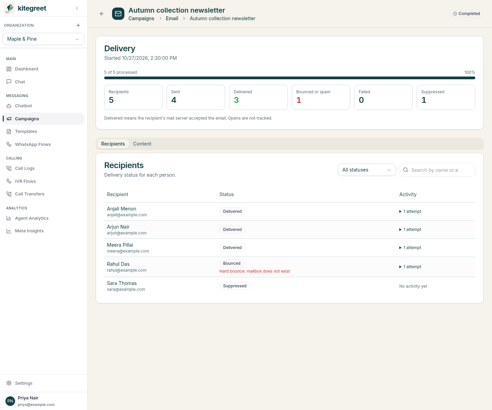Screen dimensions: 492x410
Task: Click anjali@example.com email address
Action: click(127, 215)
